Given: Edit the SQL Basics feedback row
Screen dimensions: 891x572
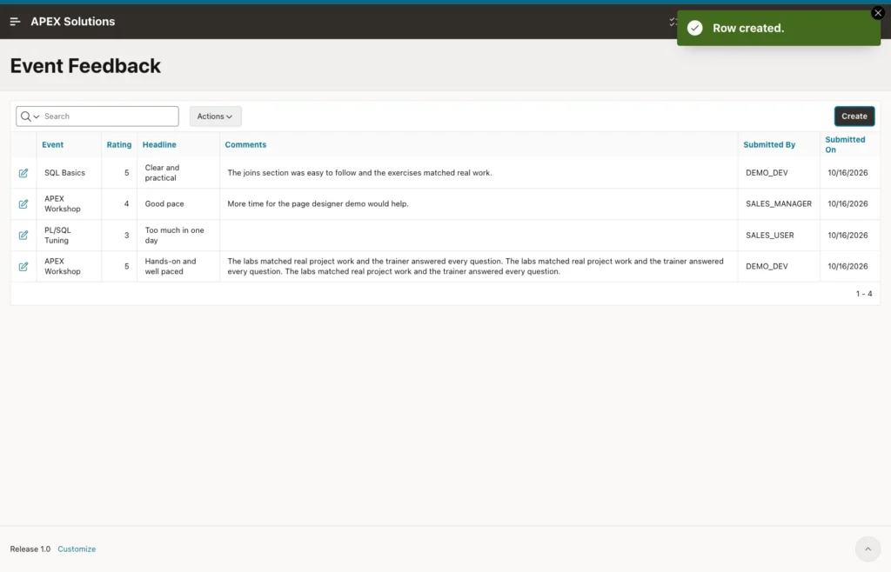Looking at the screenshot, I should (23, 173).
